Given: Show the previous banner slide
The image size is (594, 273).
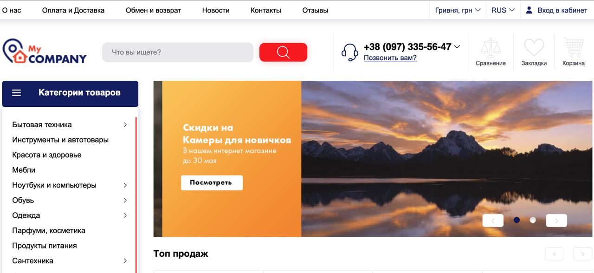Looking at the screenshot, I should [x=493, y=220].
